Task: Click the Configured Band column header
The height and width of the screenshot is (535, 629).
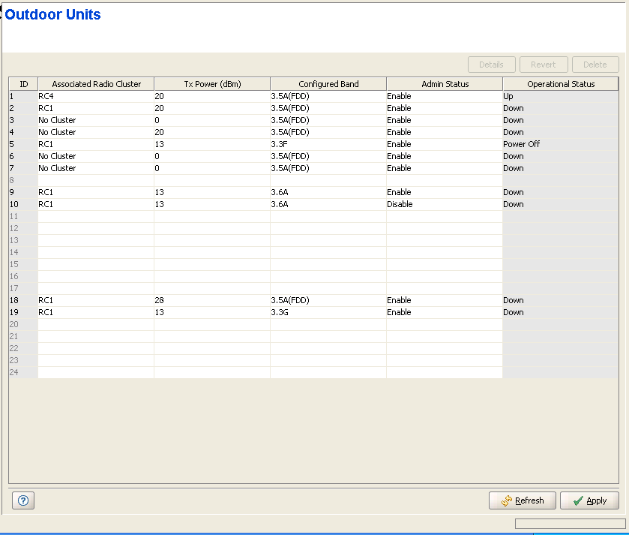Action: pos(328,84)
